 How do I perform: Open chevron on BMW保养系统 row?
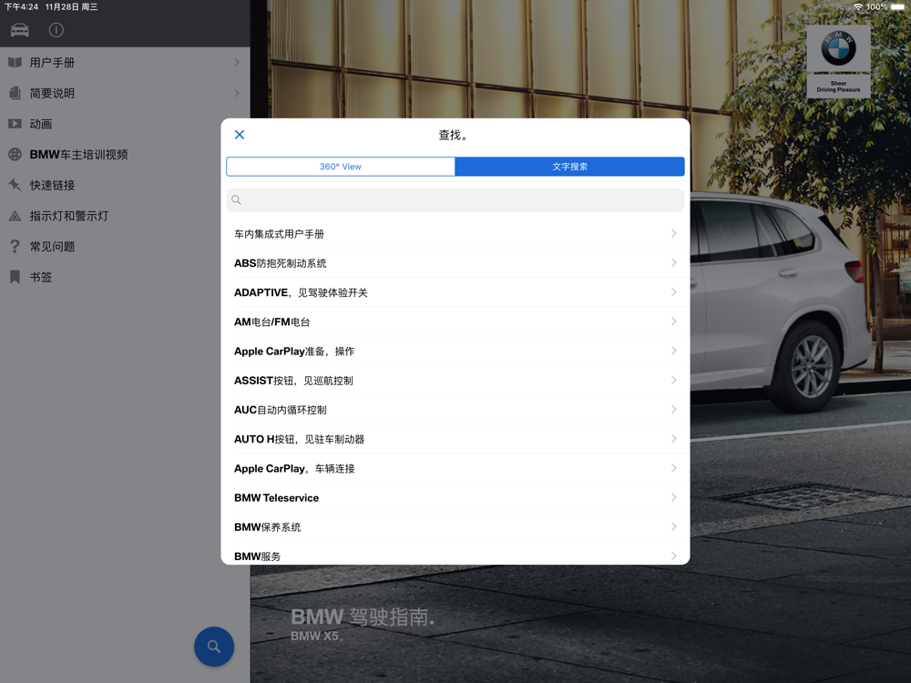674,526
